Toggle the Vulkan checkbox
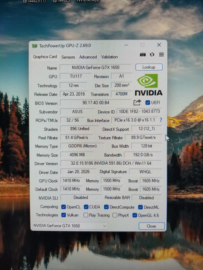This screenshot has height=270, width=203. [63, 215]
